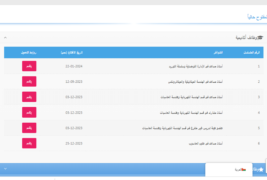Click the يتقدم button in row 3
The image size is (267, 180).
click(x=29, y=97)
